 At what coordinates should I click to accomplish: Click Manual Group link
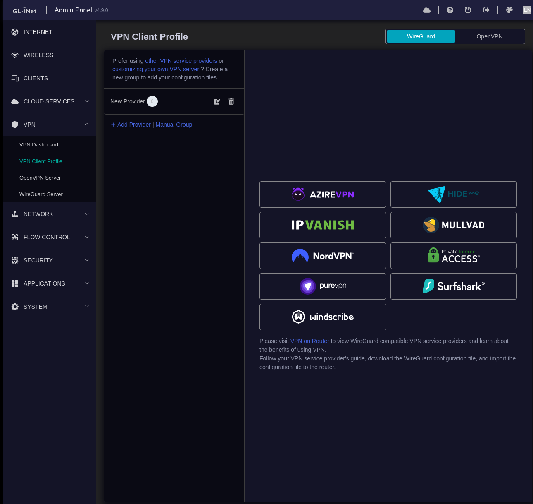(174, 125)
